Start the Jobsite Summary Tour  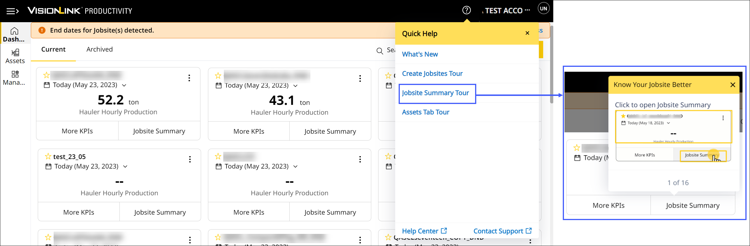point(435,93)
